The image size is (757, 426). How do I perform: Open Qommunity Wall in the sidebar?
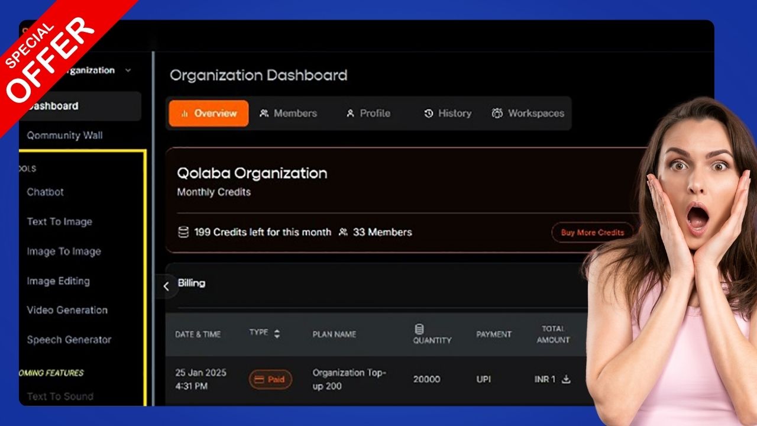64,135
